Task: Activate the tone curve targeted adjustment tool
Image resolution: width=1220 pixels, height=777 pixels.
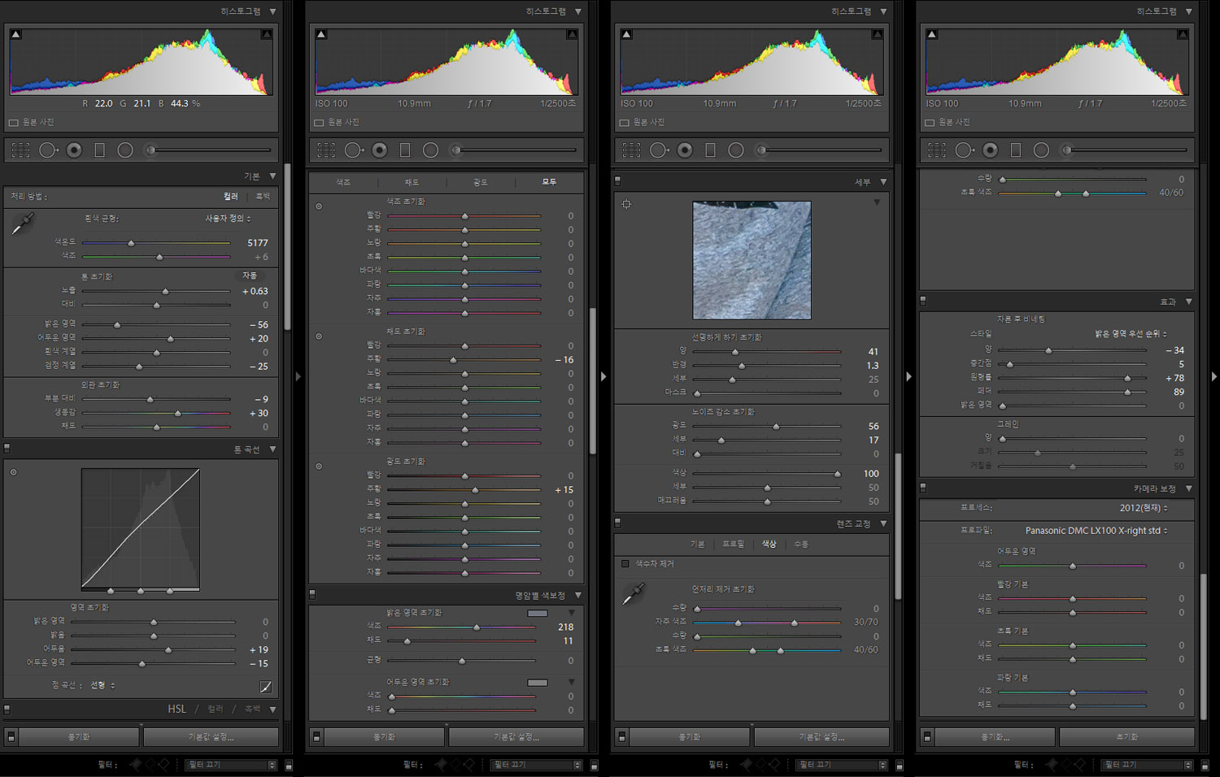Action: 13,472
